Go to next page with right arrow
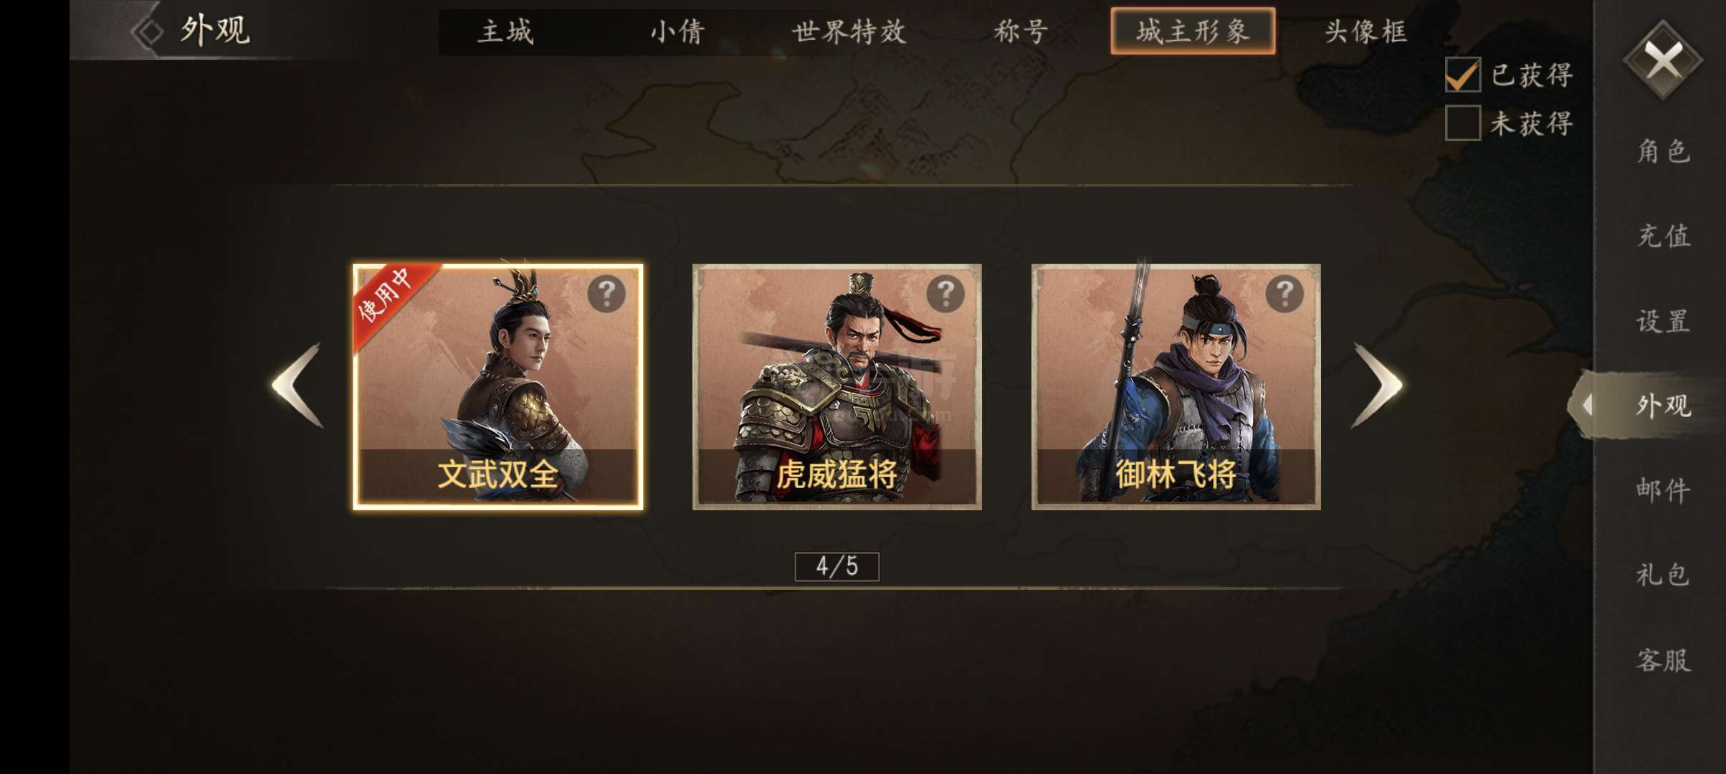 [1376, 386]
